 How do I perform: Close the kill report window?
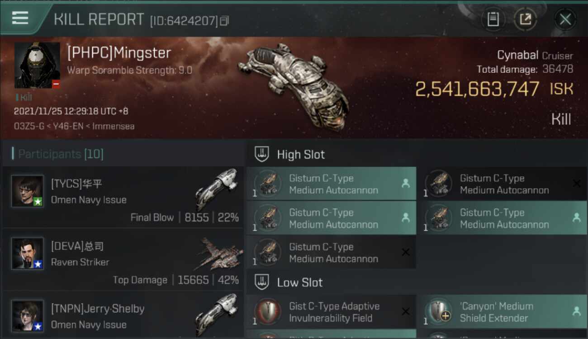[565, 19]
